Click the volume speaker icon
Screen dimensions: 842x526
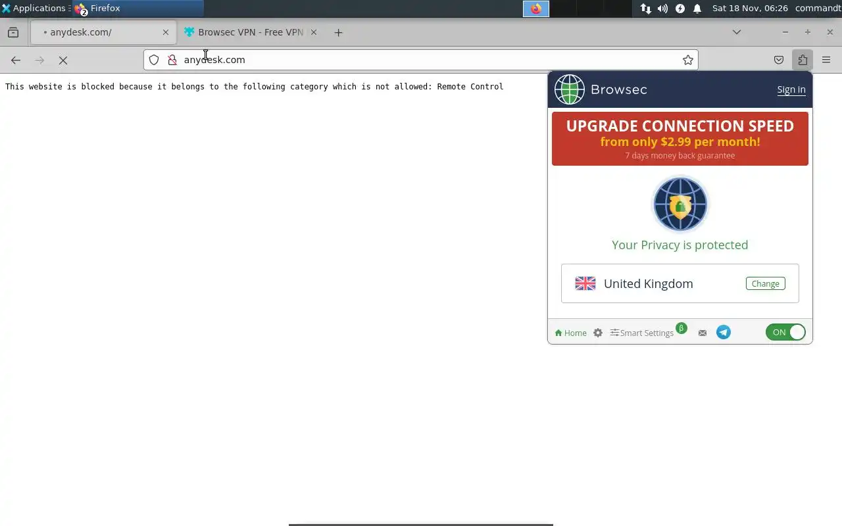pos(662,9)
